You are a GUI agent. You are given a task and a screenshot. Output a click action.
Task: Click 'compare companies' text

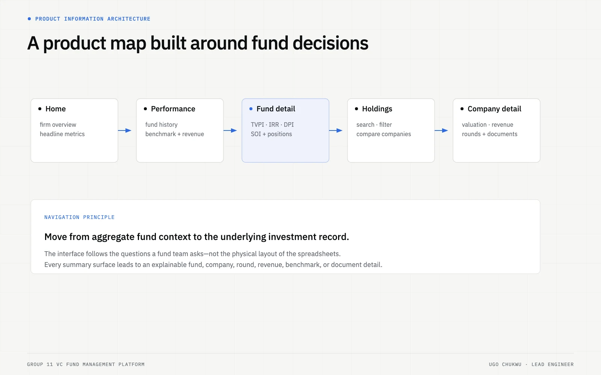tap(384, 134)
